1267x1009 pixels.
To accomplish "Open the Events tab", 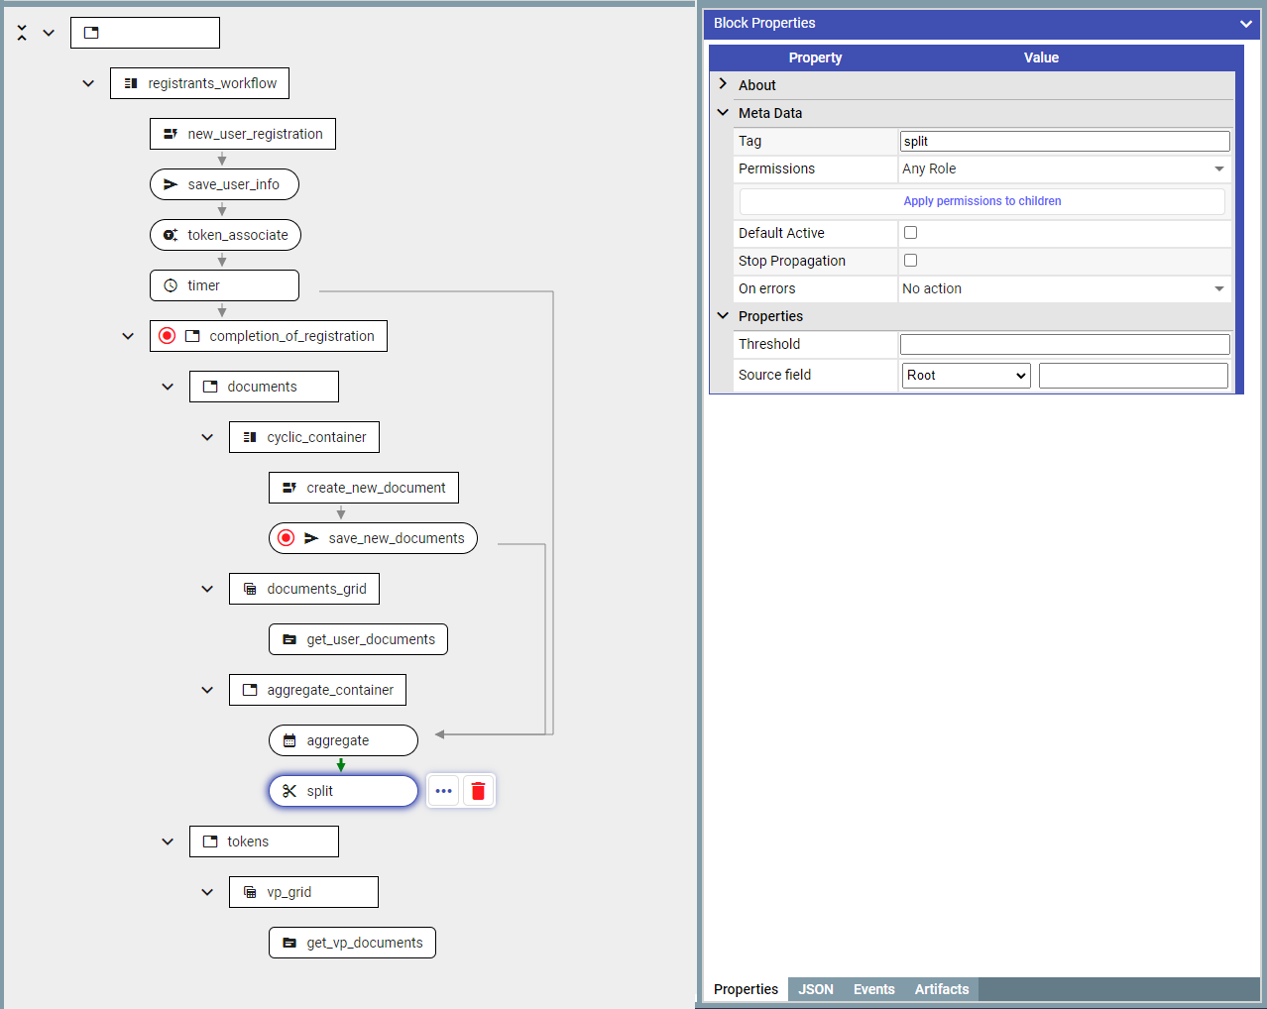I will coord(873,989).
